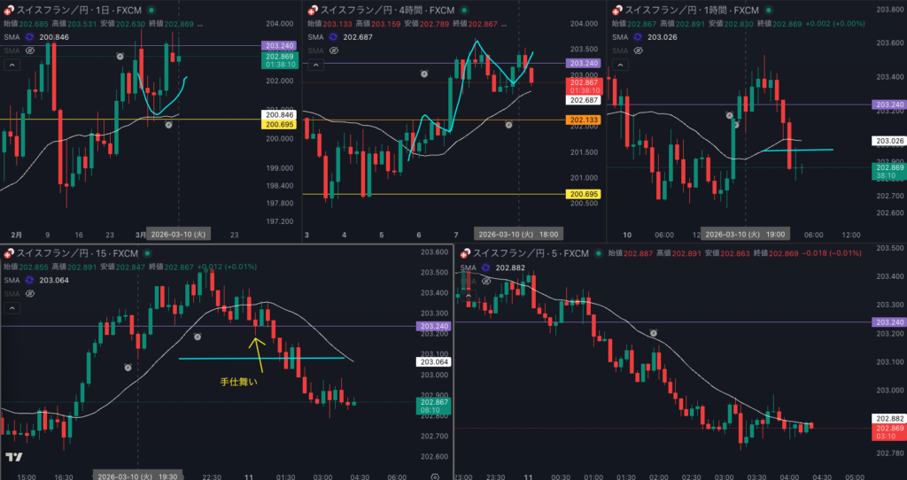Toggle the hidden SMA eye in the 15-minute chart
Screen dimensions: 907x480
tap(29, 294)
